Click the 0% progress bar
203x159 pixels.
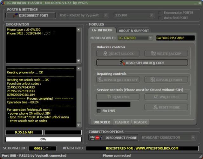pyautogui.click(x=44, y=139)
